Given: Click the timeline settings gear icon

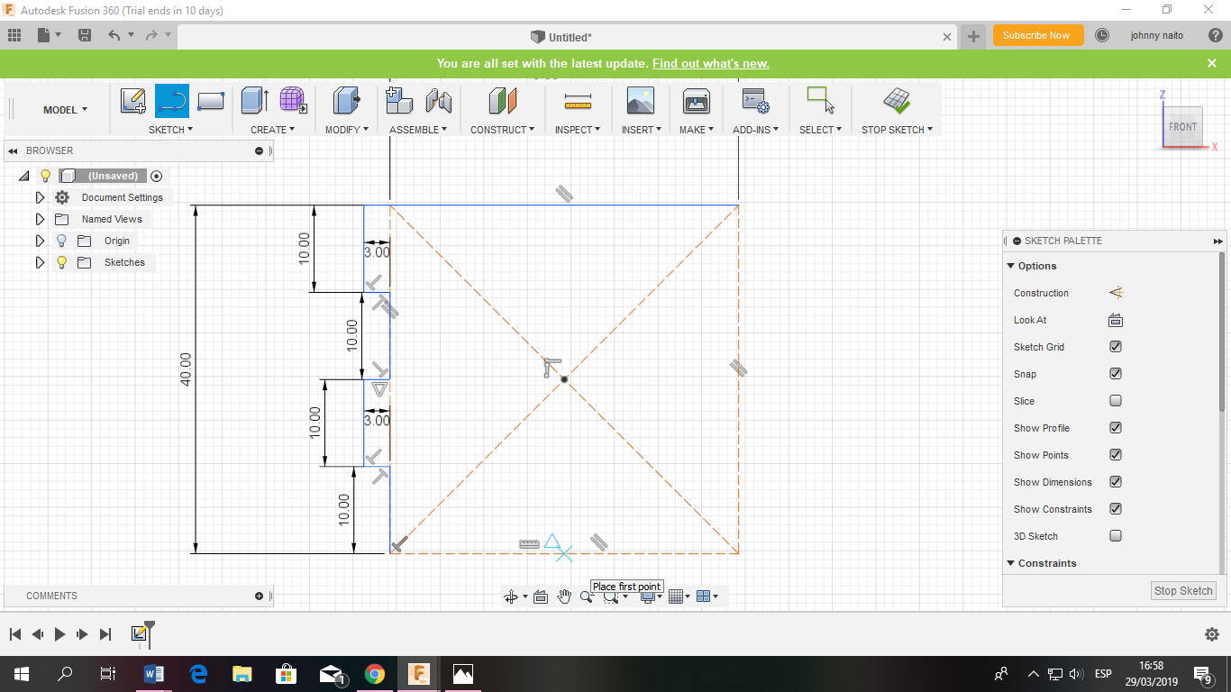Looking at the screenshot, I should click(1212, 634).
